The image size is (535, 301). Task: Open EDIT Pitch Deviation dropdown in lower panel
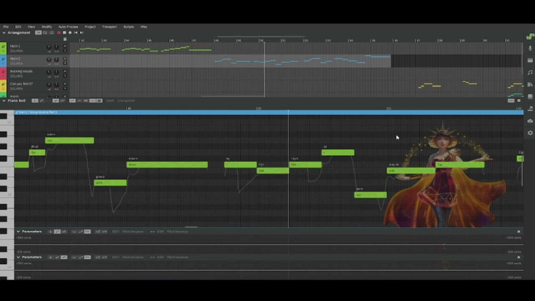coord(133,257)
